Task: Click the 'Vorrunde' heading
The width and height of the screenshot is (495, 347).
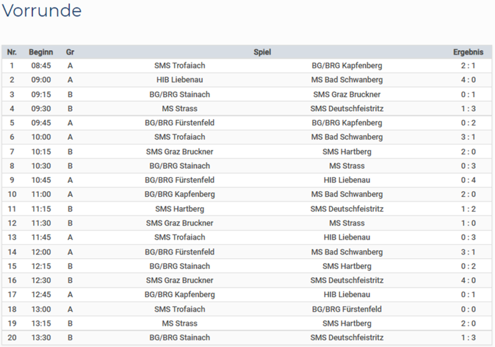Action: click(x=42, y=11)
